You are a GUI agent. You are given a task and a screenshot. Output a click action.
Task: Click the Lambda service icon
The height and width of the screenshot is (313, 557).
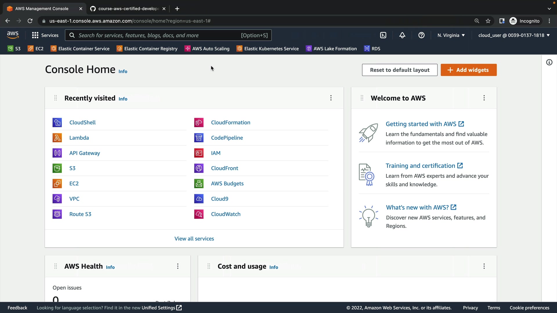click(57, 138)
